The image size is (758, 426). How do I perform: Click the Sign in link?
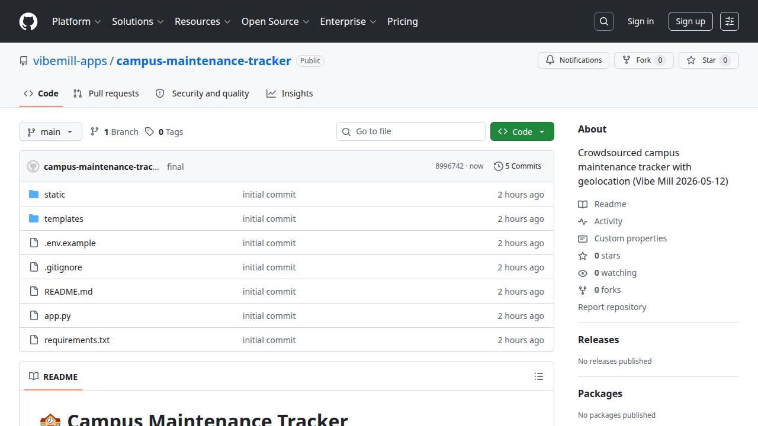(641, 21)
